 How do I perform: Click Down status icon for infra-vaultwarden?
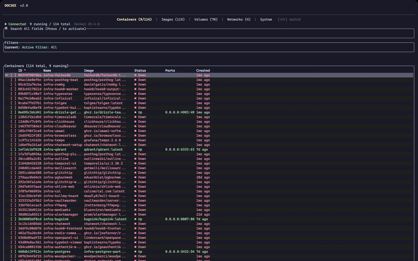tap(135, 201)
